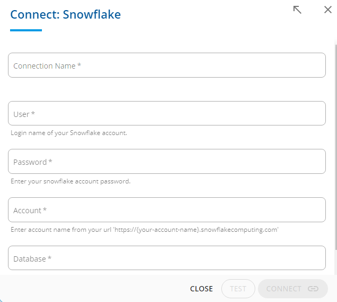Viewport: 337px width, 302px height.
Task: Click the CONNECT button
Action: point(293,289)
